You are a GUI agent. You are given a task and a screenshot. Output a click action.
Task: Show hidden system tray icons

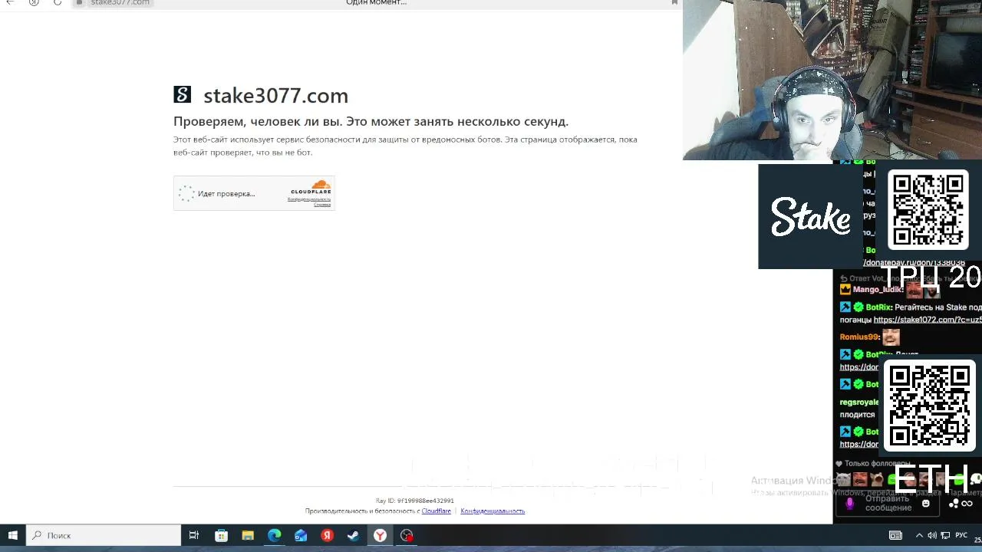coord(918,535)
